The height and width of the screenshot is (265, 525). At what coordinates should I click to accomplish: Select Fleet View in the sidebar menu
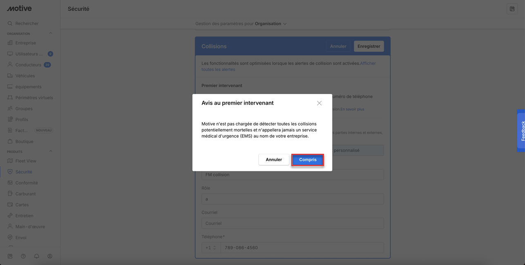(x=26, y=161)
